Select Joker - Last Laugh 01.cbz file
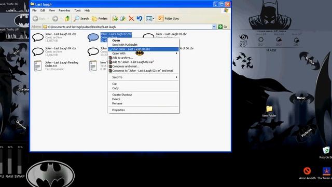Screen dimensions: 332x187 [54, 37]
